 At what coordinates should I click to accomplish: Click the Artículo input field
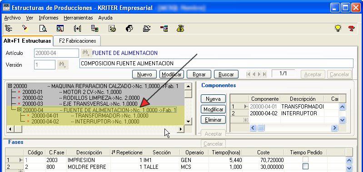[56, 53]
